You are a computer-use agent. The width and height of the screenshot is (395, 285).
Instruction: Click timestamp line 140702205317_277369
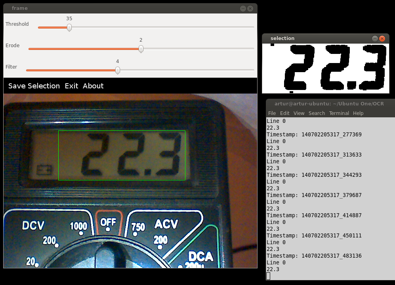pos(314,134)
